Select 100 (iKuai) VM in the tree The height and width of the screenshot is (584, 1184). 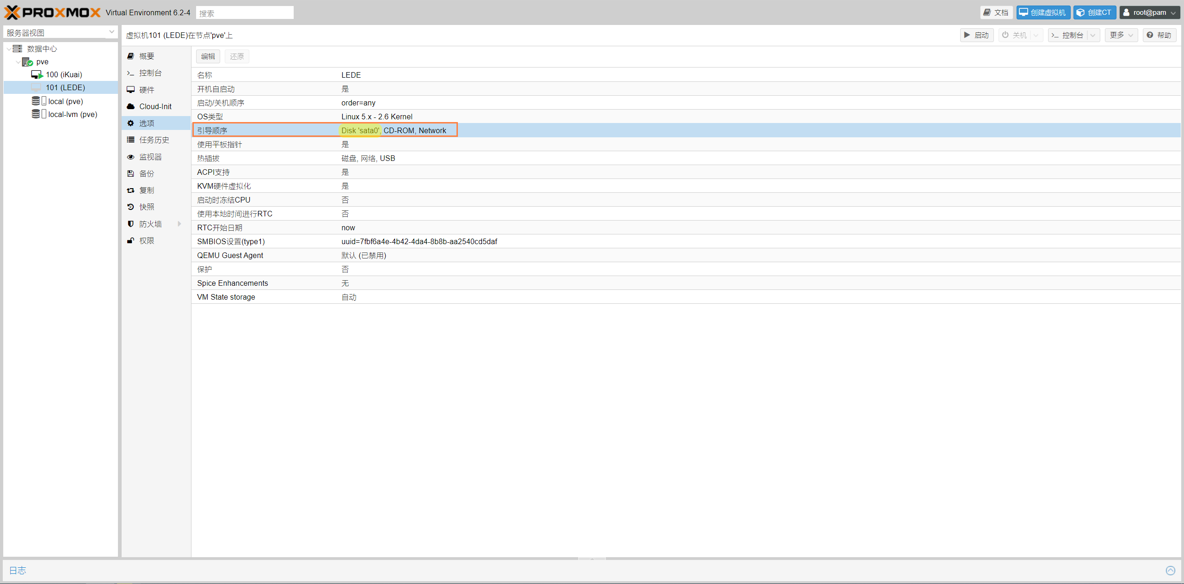click(x=64, y=74)
